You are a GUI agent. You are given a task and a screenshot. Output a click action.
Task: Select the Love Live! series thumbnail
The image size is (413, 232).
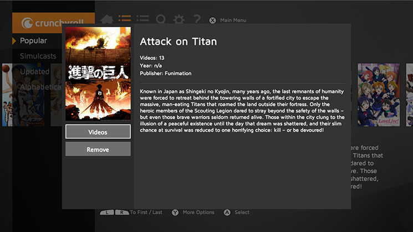click(378, 94)
